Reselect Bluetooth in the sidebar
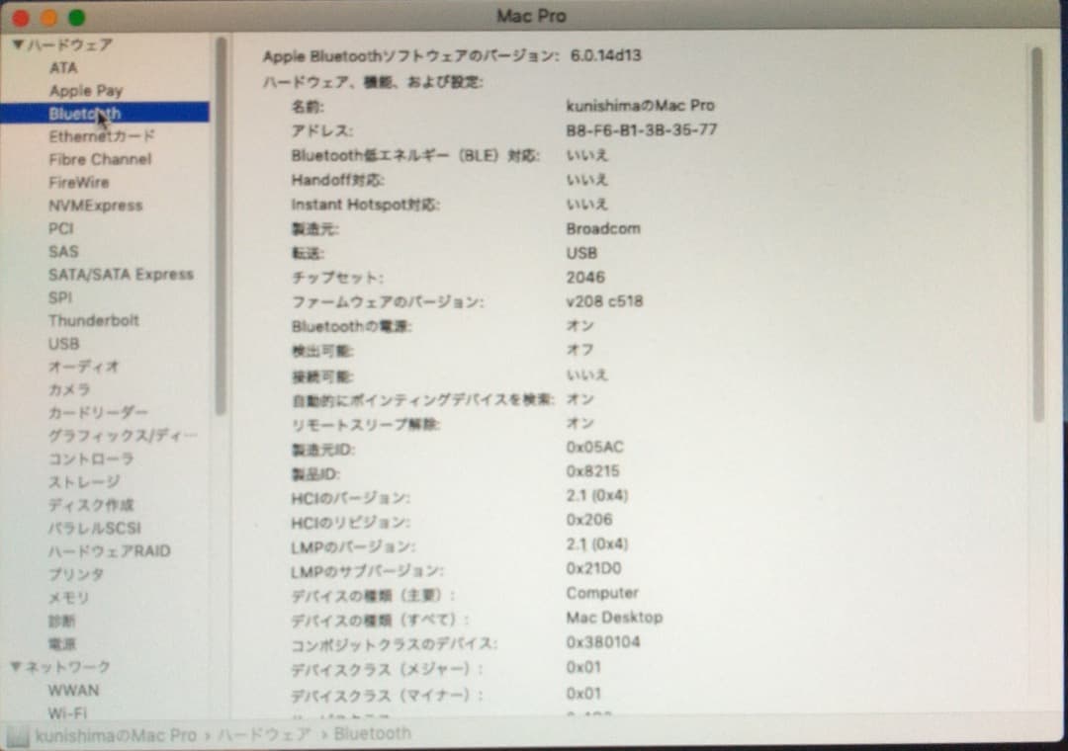This screenshot has width=1068, height=751. click(x=84, y=113)
